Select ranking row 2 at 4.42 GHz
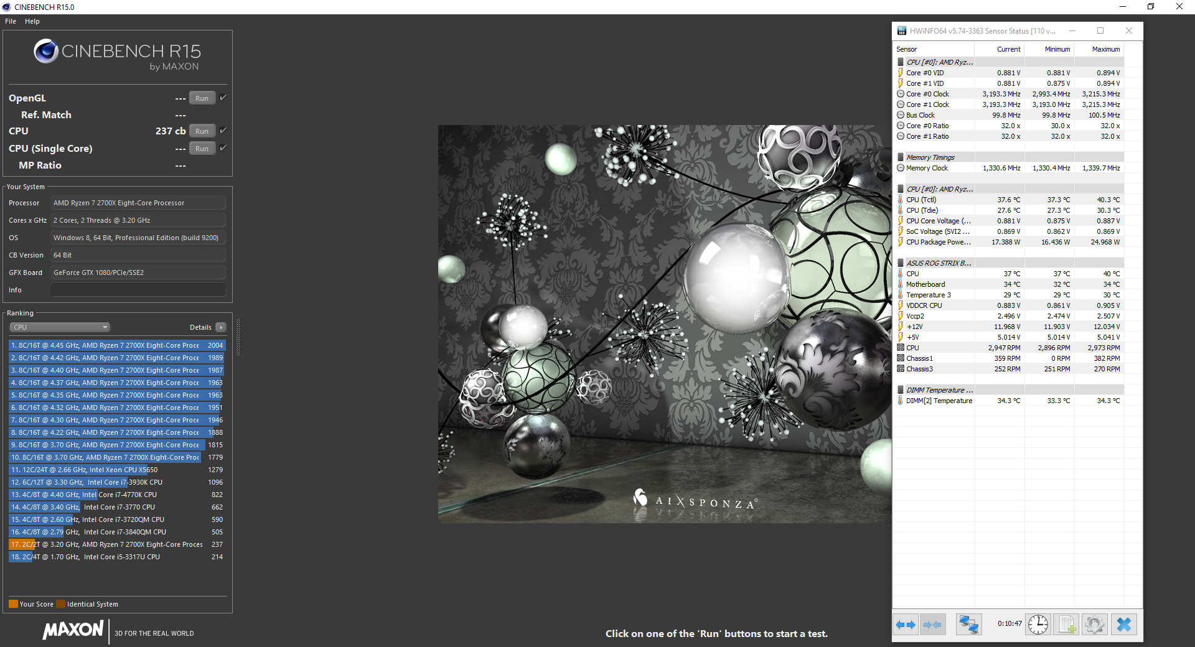The image size is (1195, 647). [117, 358]
